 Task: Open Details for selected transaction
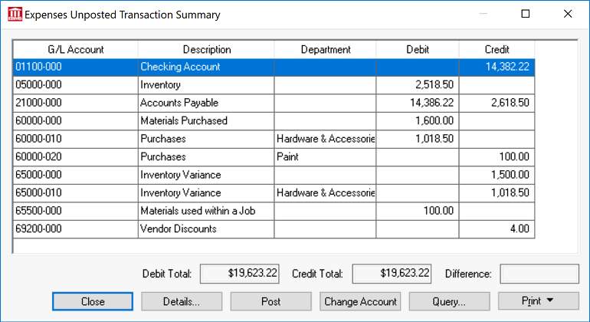point(182,301)
